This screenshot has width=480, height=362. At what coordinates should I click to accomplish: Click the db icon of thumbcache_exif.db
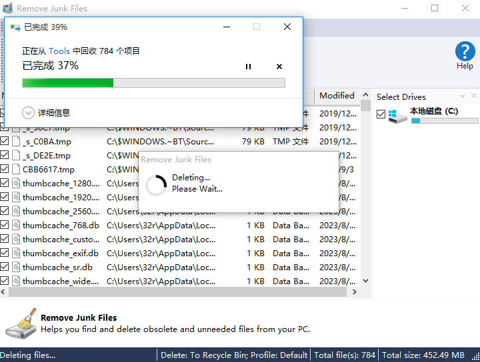click(16, 253)
